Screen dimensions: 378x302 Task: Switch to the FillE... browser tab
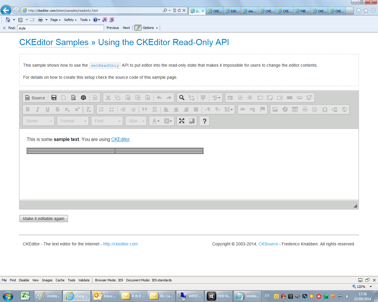click(x=302, y=11)
